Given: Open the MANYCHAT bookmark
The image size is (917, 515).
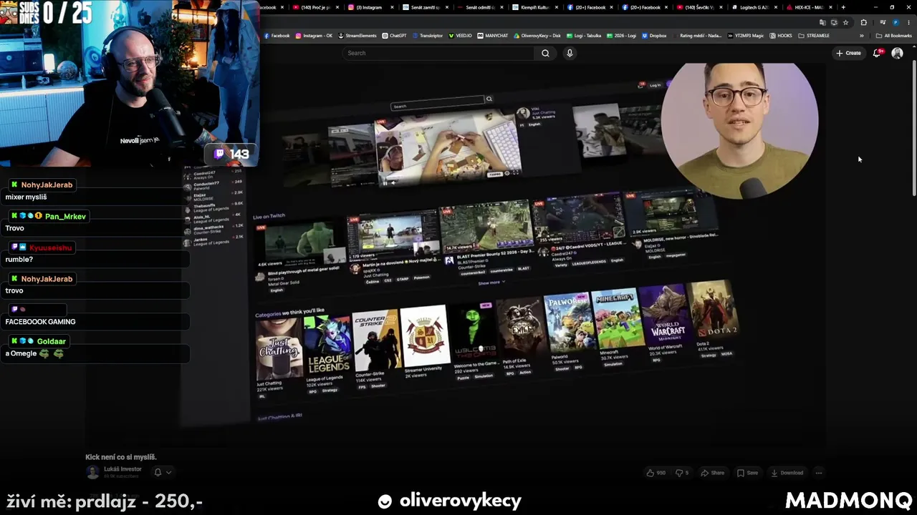Looking at the screenshot, I should 493,36.
